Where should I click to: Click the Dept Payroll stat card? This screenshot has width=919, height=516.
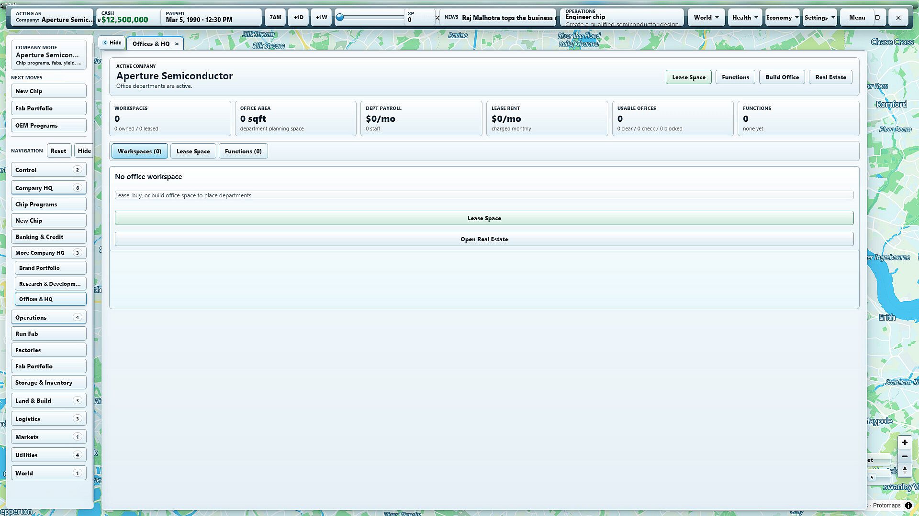421,118
